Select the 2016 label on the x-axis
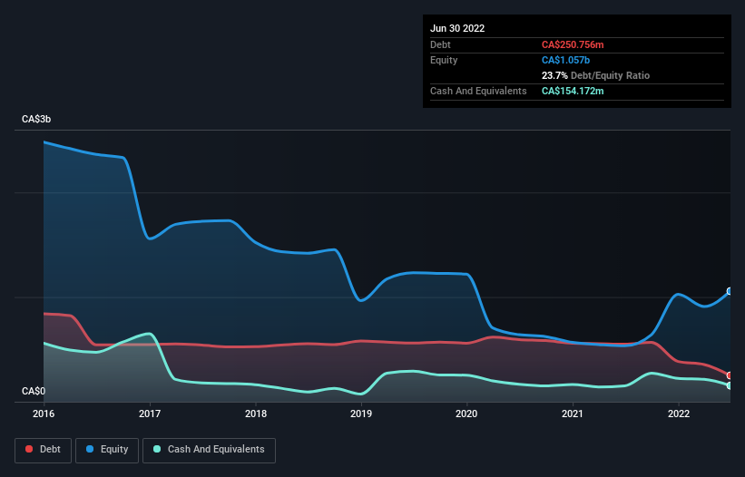This screenshot has height=477, width=745. click(x=44, y=414)
